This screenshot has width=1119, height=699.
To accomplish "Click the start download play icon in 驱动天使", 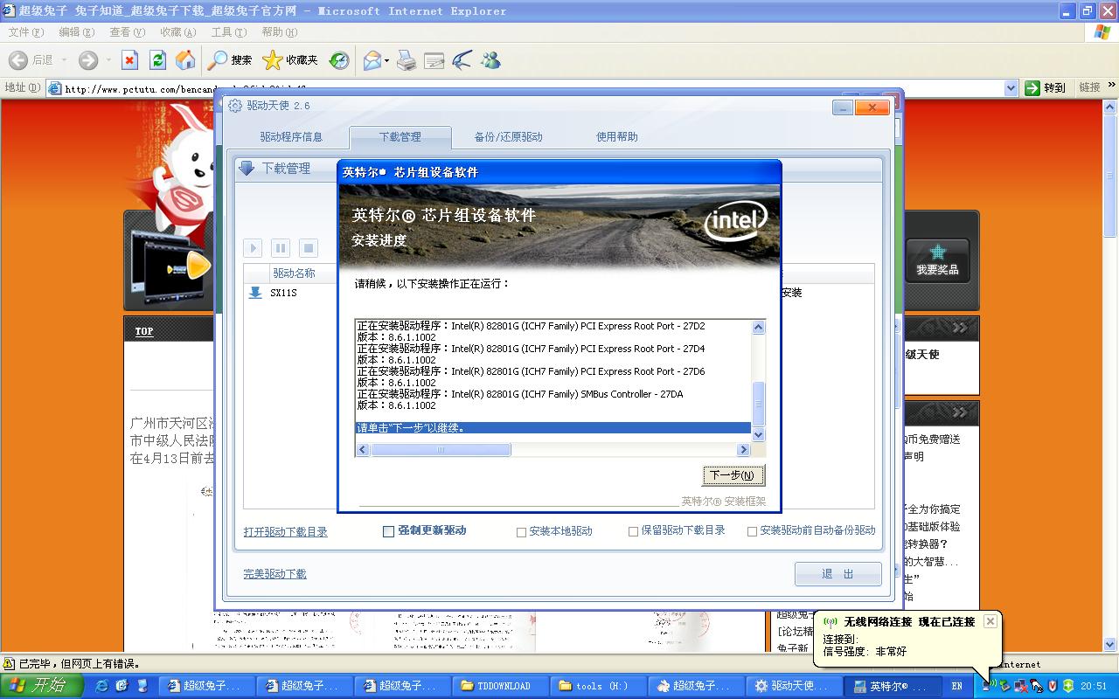I will (253, 248).
